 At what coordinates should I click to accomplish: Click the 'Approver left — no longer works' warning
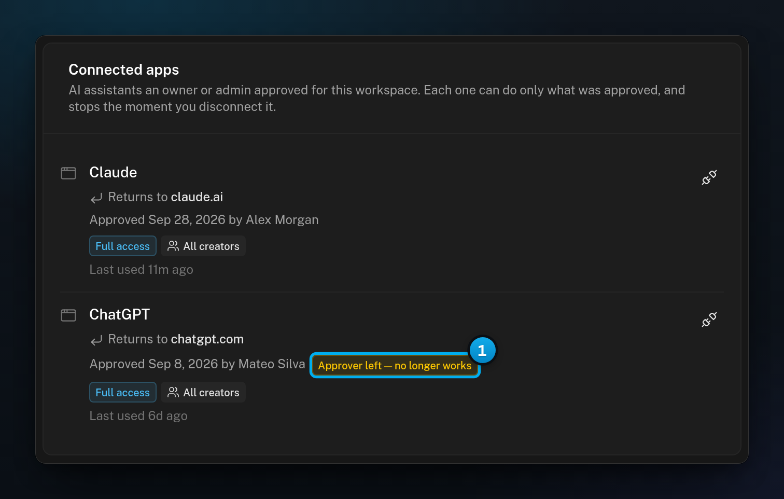(395, 365)
